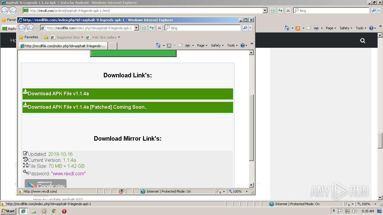Click RSS feeds icon in background window
Image resolution: width=383 pixels, height=215 pixels.
(x=298, y=28)
